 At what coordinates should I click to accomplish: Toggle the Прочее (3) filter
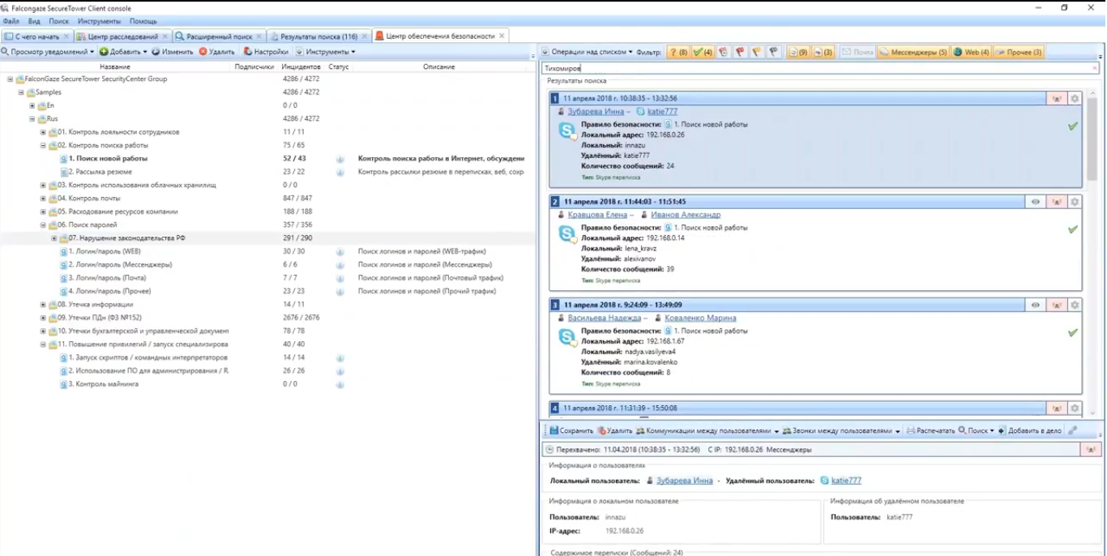tap(1019, 52)
